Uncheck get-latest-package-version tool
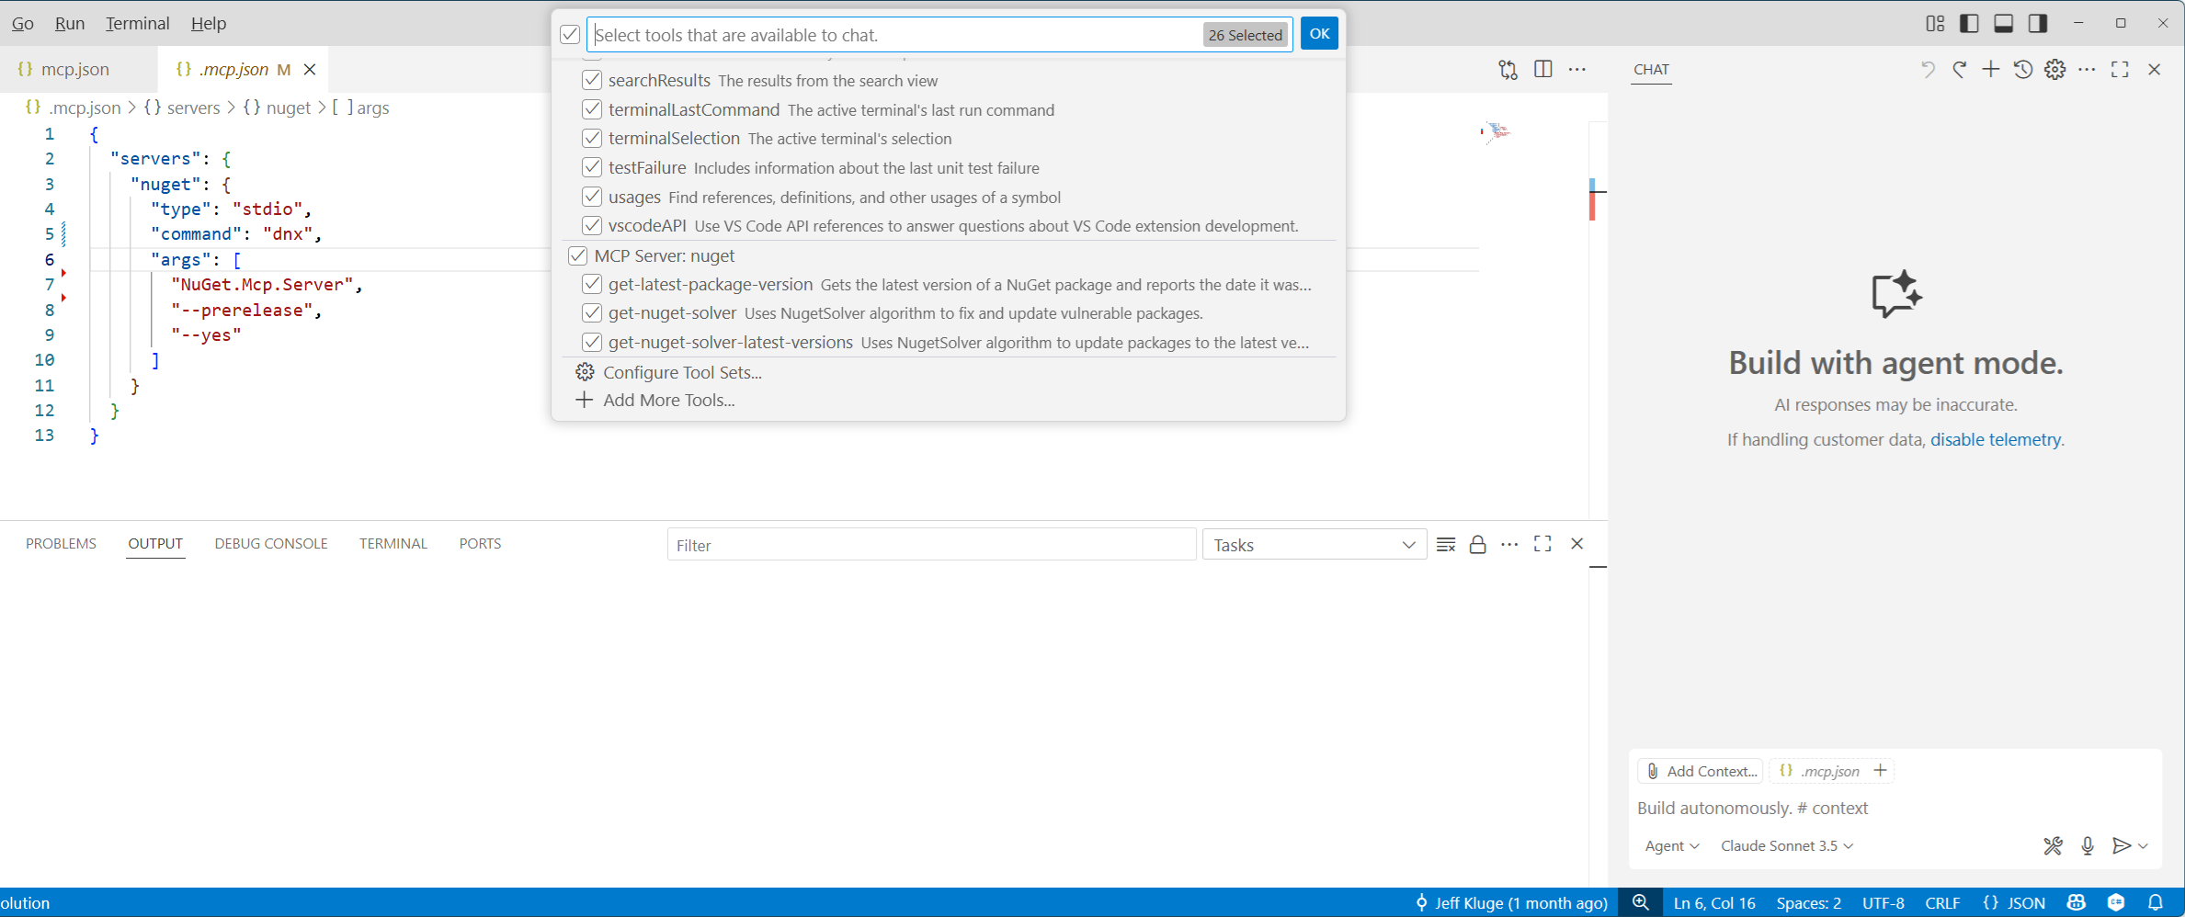 click(592, 284)
